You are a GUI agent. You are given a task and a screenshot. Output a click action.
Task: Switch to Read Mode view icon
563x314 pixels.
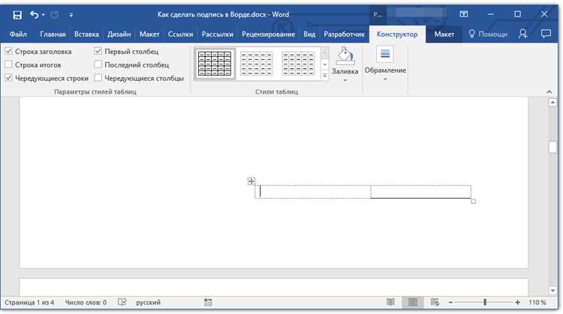point(390,302)
